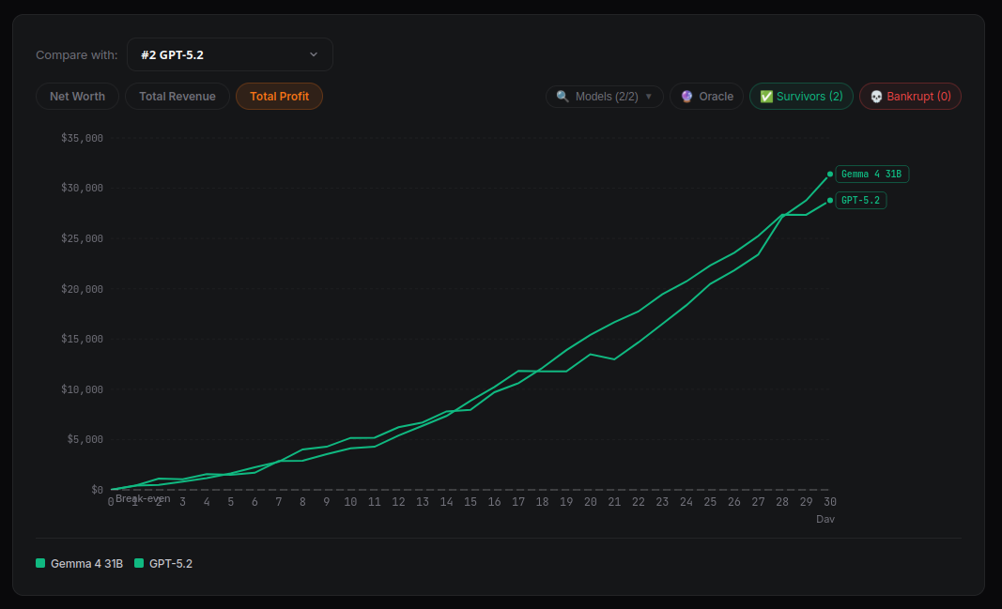Screen dimensions: 1002x609
Task: Switch to the Net Worth tab
Action: [77, 97]
